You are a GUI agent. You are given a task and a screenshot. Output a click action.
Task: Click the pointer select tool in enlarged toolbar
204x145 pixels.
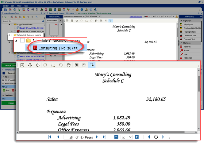(92, 65)
